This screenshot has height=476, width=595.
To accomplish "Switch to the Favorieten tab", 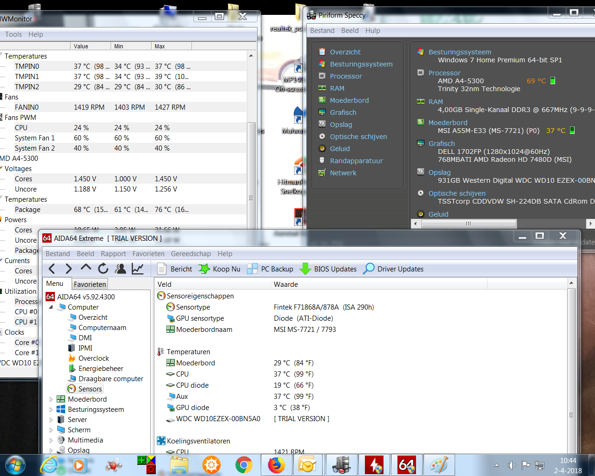I will coord(90,284).
